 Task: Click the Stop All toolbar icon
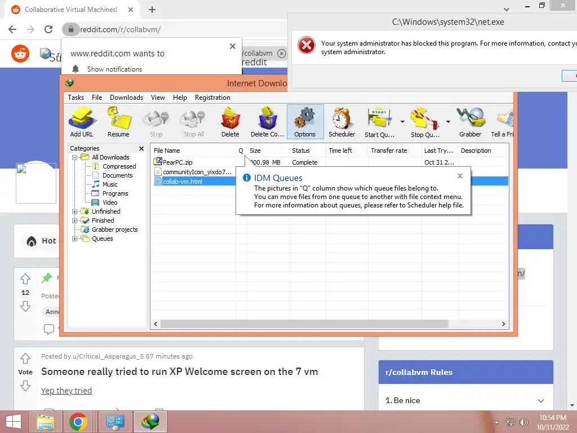coord(194,122)
